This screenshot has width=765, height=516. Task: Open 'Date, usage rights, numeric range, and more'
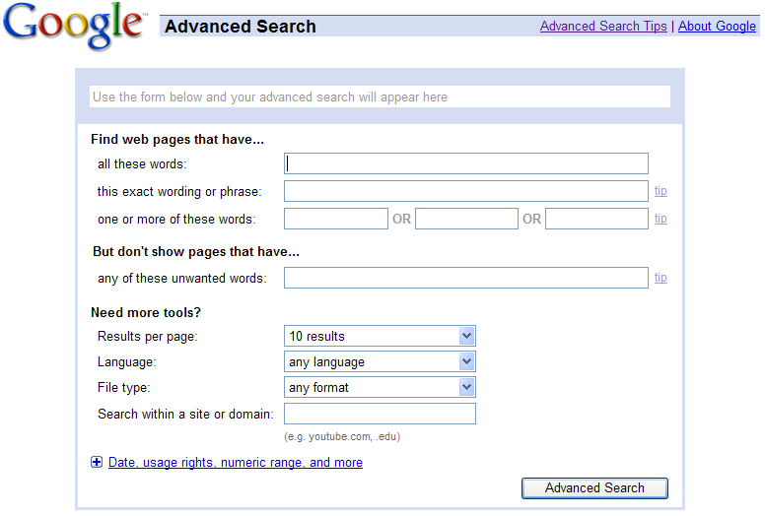point(236,463)
